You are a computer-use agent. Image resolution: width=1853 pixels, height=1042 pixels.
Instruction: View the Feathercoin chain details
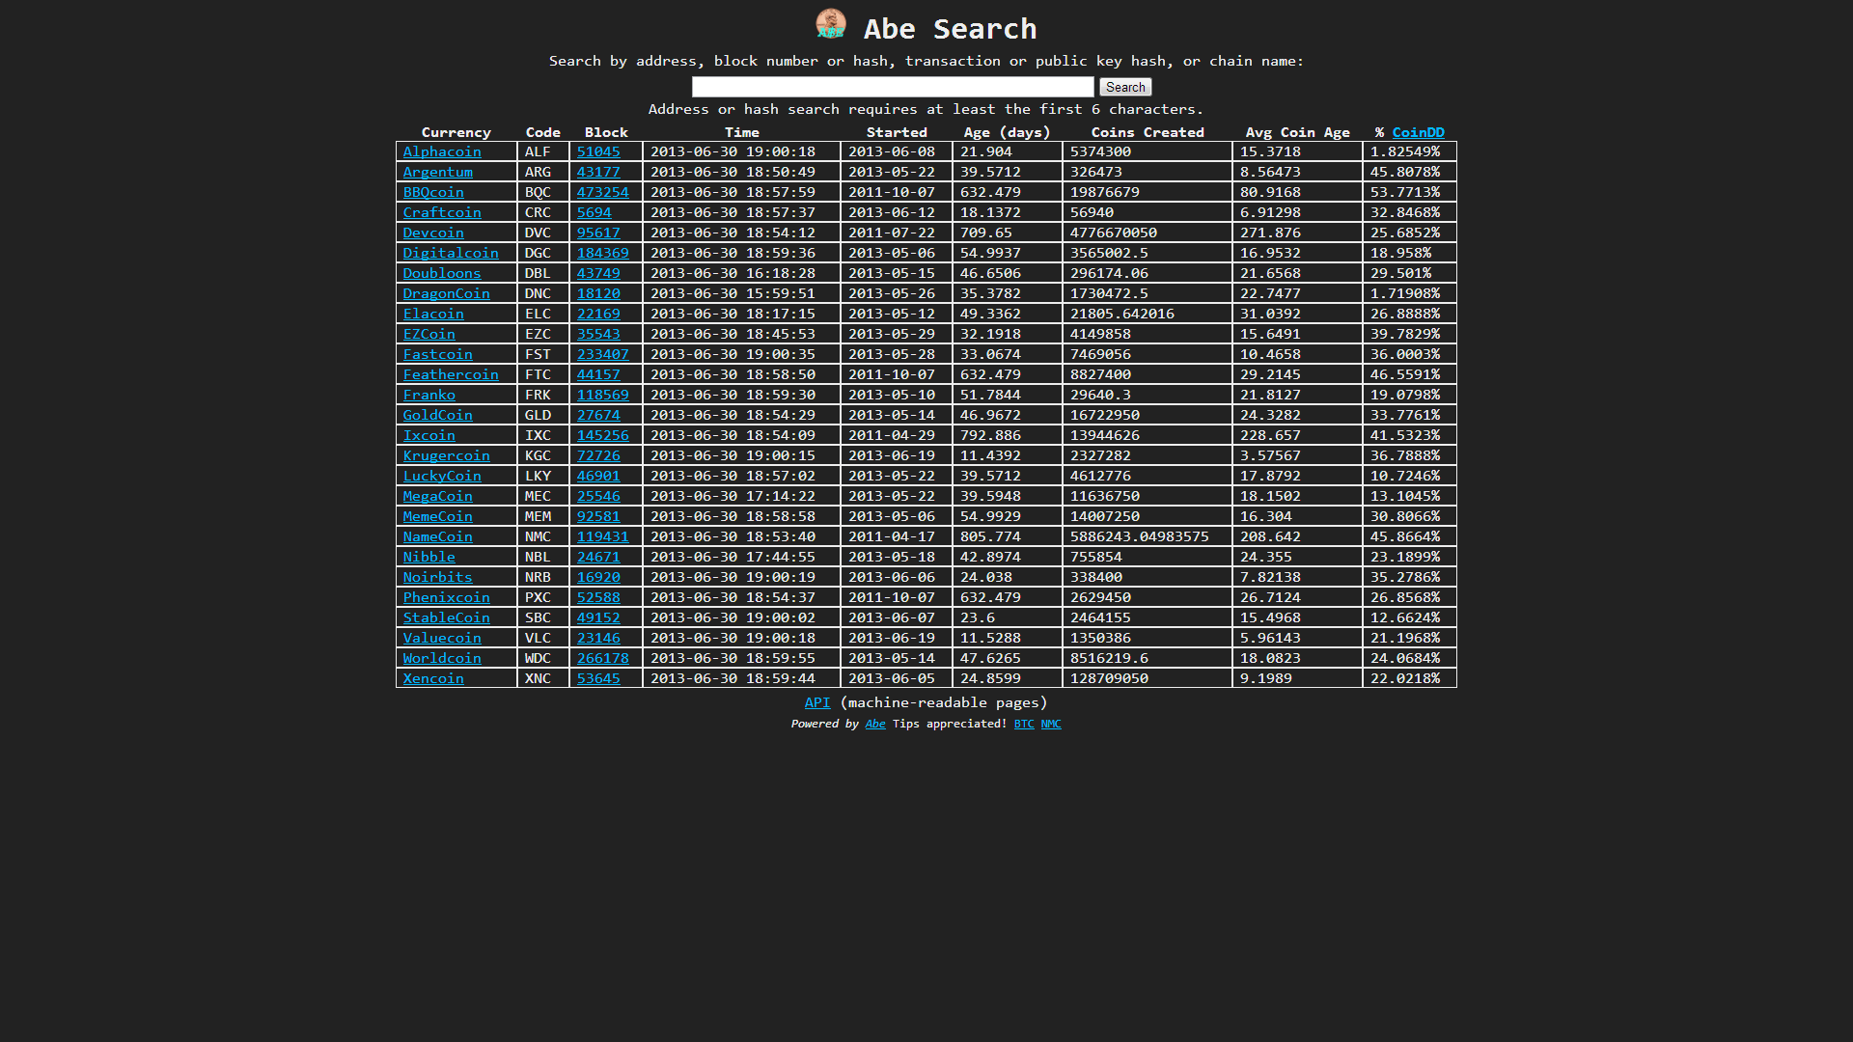pyautogui.click(x=451, y=374)
